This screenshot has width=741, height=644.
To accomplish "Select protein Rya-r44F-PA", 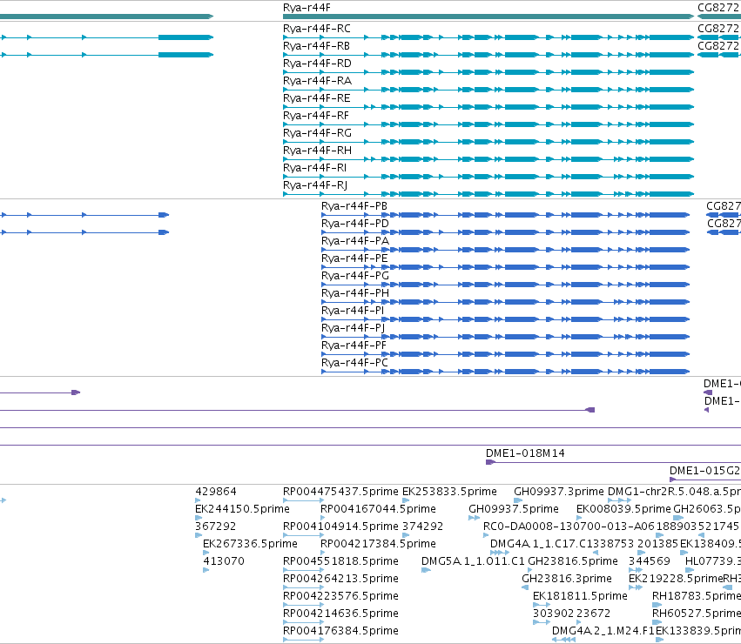I will pyautogui.click(x=355, y=241).
